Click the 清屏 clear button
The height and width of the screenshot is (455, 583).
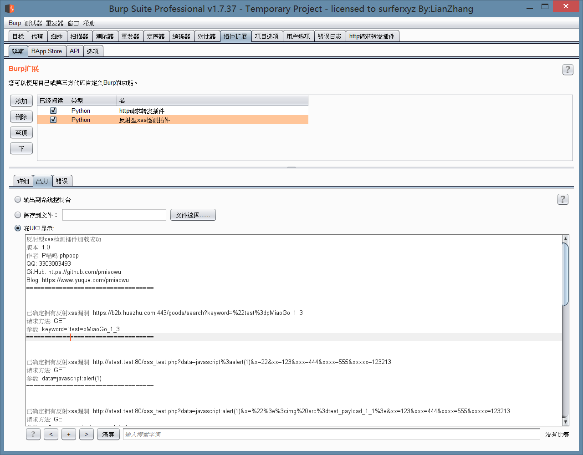coord(108,434)
